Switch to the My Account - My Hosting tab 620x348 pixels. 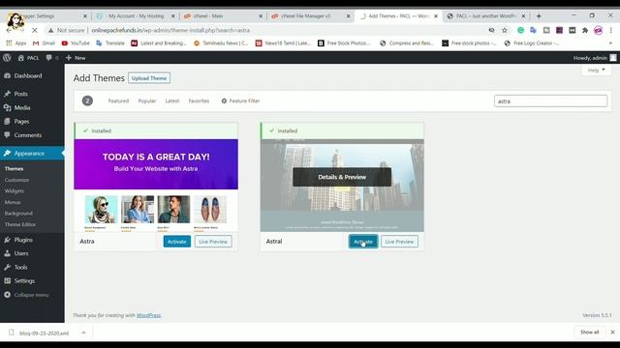point(136,16)
